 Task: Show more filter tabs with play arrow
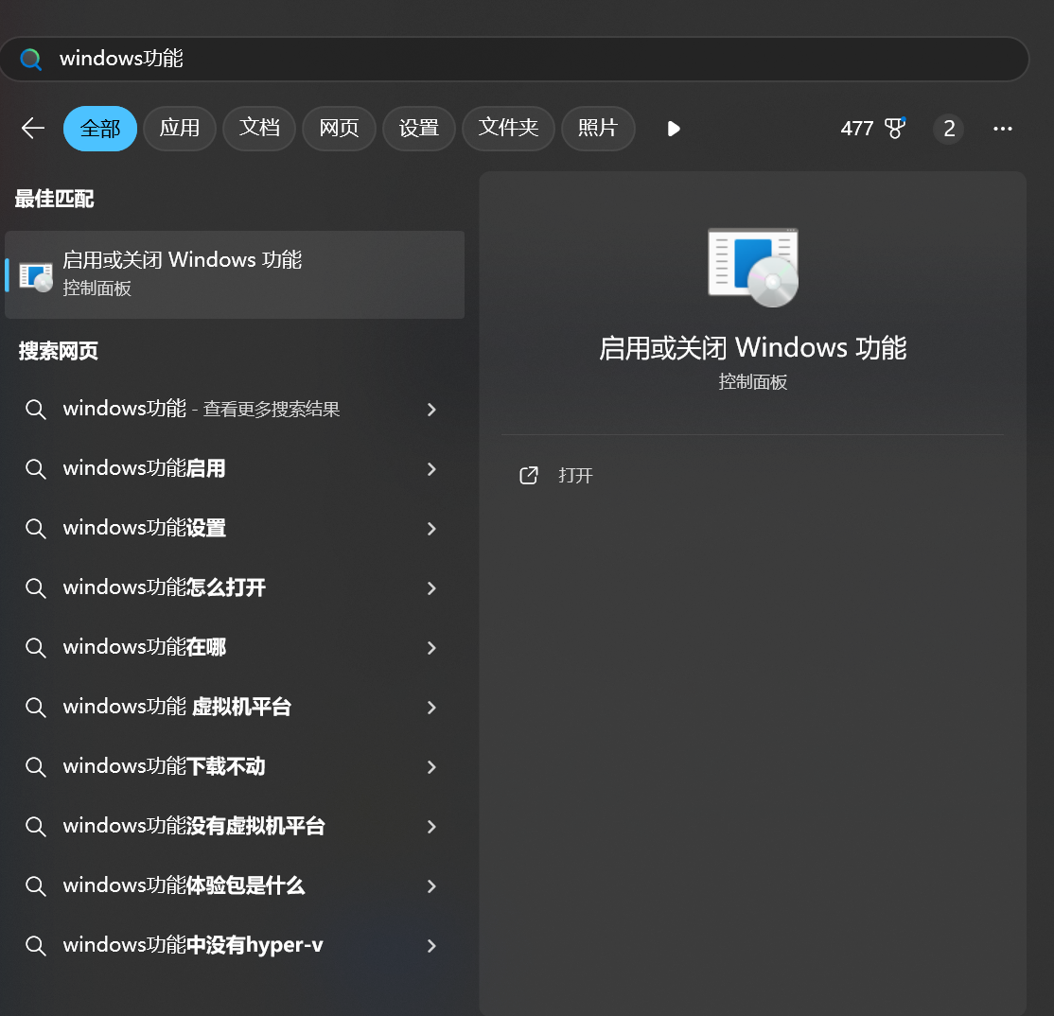pos(674,129)
